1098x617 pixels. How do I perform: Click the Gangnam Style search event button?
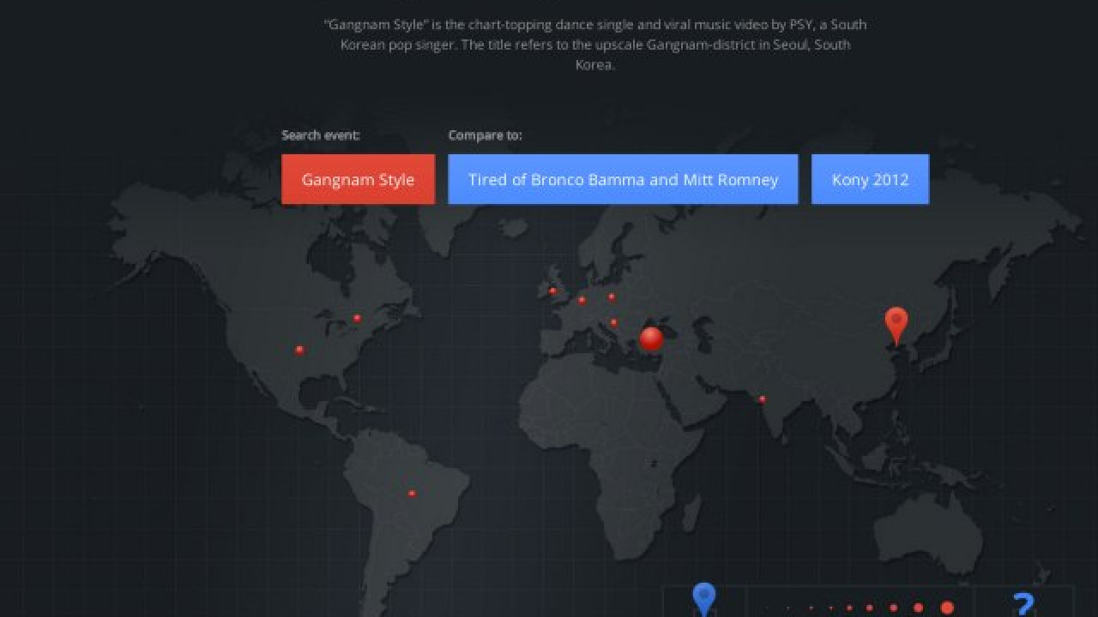358,179
